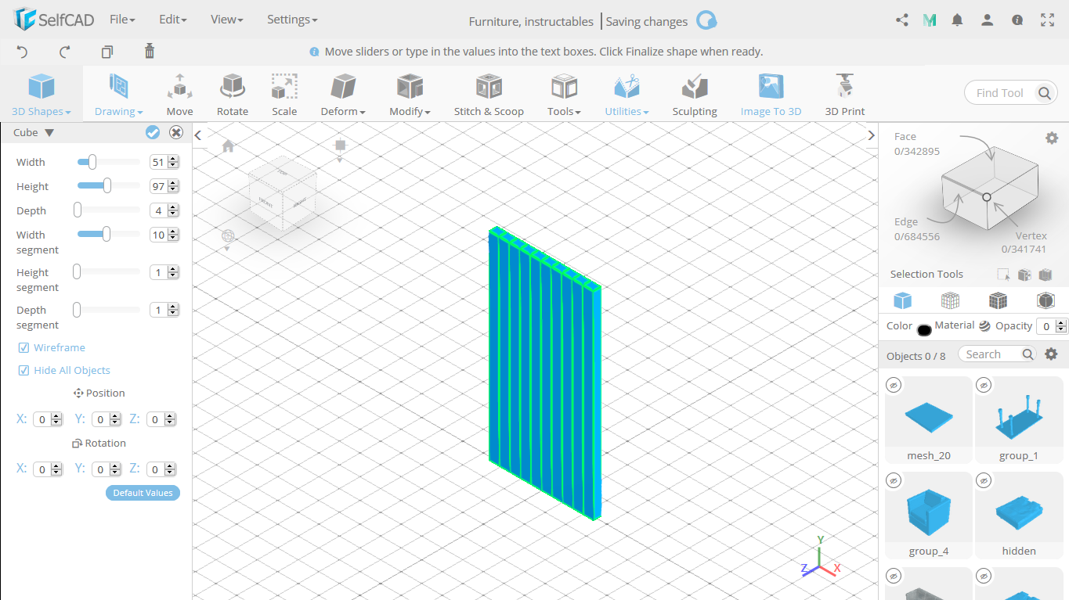Image resolution: width=1069 pixels, height=600 pixels.
Task: Click the Delete trash icon
Action: click(x=150, y=52)
